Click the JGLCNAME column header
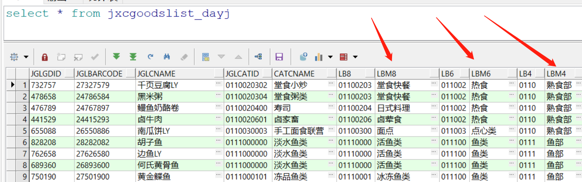This screenshot has height=182, width=582. coord(179,73)
